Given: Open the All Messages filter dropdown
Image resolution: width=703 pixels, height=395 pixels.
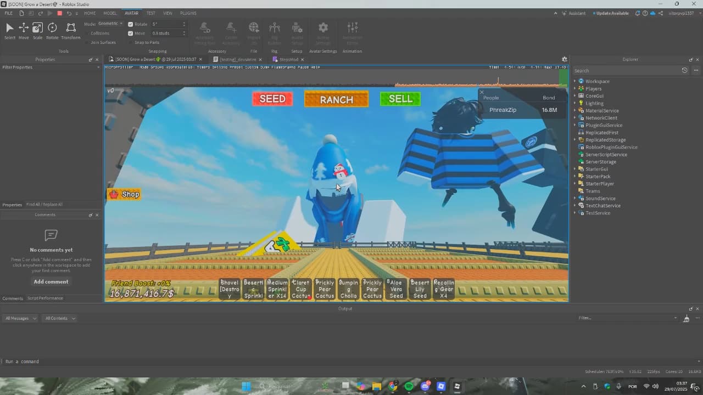Looking at the screenshot, I should (x=21, y=318).
